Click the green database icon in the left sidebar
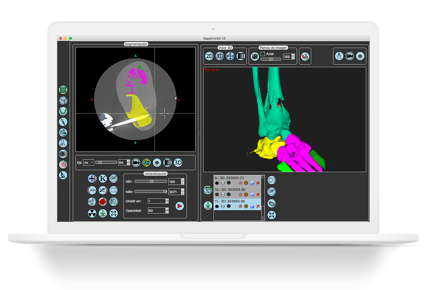 pos(63,90)
